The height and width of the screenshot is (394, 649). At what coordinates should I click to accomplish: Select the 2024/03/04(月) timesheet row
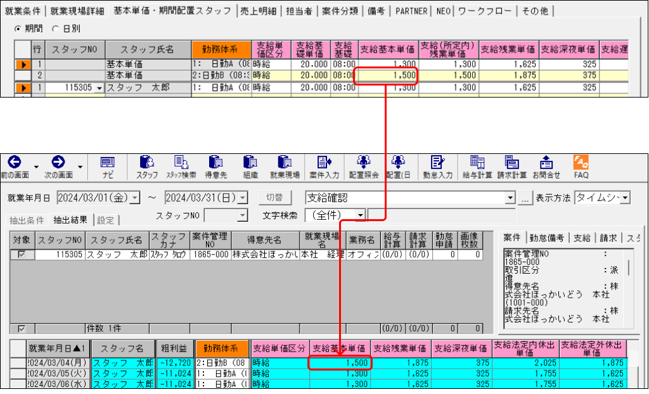[x=319, y=363]
